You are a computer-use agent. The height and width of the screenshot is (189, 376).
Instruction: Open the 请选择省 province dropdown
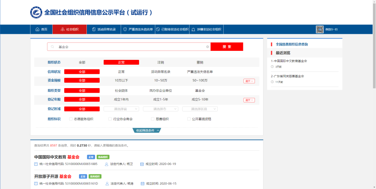(x=121, y=109)
